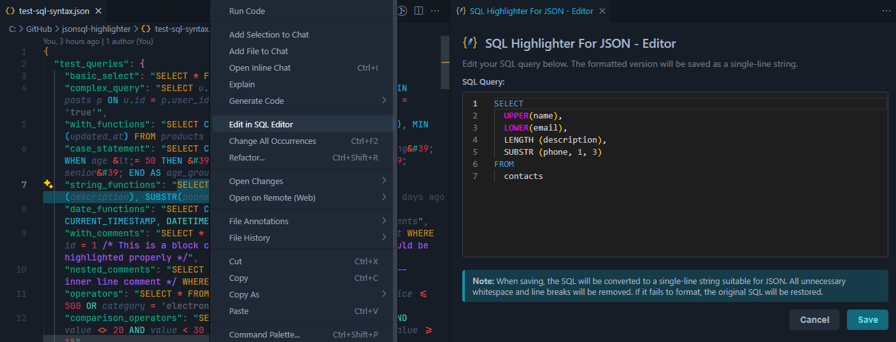Open the left editor group's more actions ellipsis
896x342 pixels.
pyautogui.click(x=435, y=11)
